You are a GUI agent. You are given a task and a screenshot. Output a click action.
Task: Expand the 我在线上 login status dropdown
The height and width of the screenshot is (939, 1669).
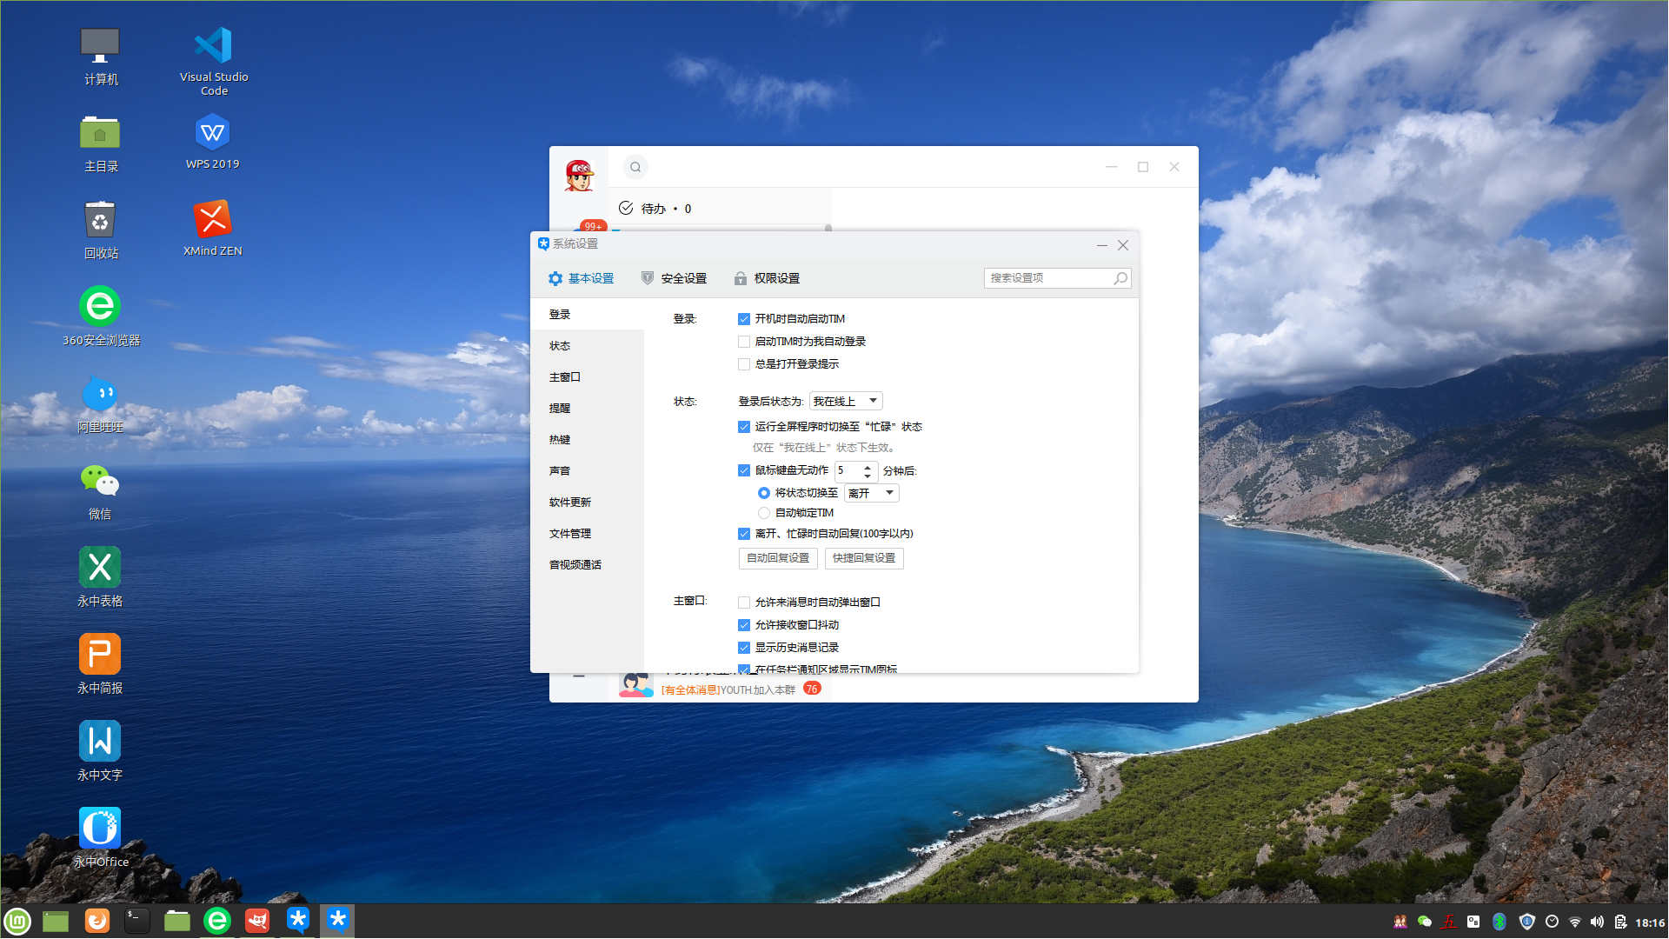pyautogui.click(x=846, y=401)
